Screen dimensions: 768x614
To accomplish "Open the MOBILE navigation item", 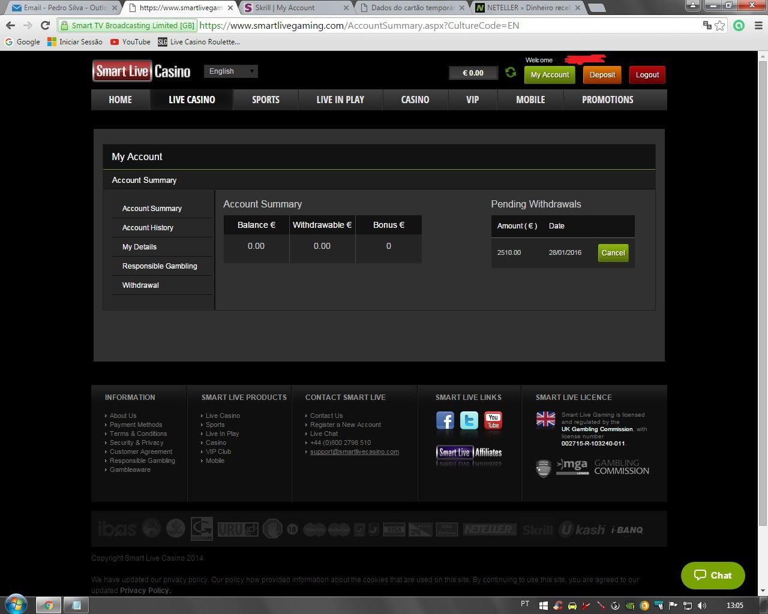I will pyautogui.click(x=530, y=100).
